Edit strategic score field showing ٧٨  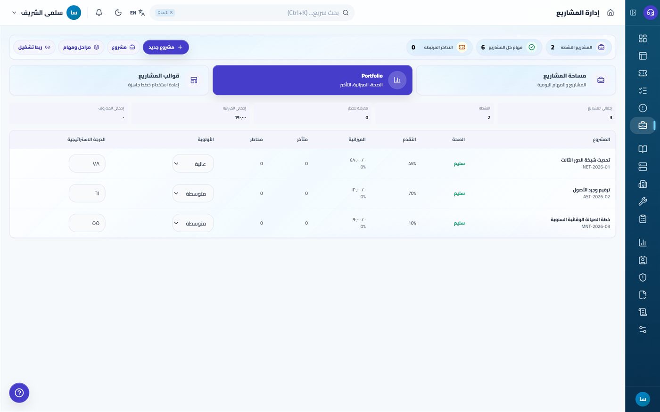(x=87, y=164)
